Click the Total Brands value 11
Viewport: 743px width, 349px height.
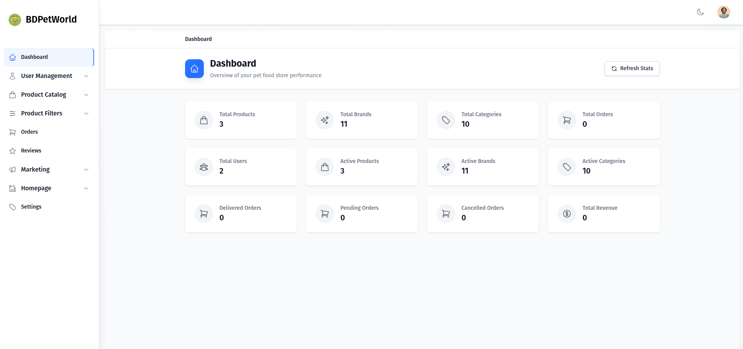(x=344, y=124)
